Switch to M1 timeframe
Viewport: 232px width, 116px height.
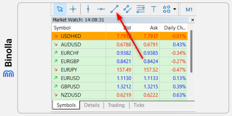(189, 10)
